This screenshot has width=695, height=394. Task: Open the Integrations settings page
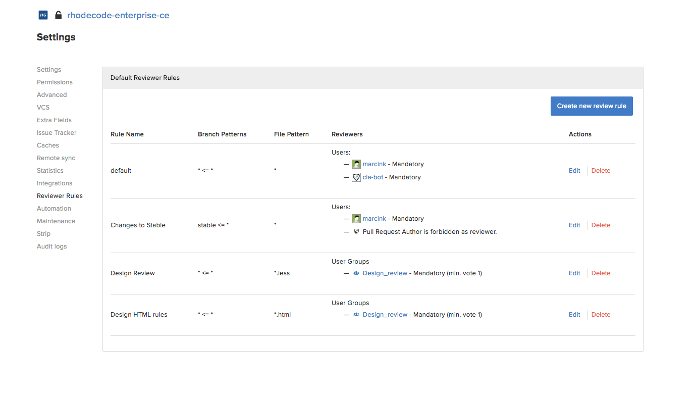[55, 183]
